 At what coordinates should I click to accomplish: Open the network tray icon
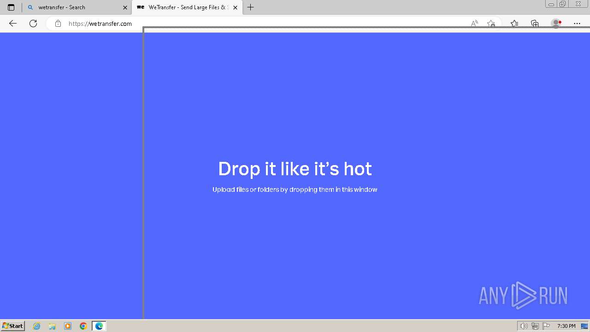535,326
